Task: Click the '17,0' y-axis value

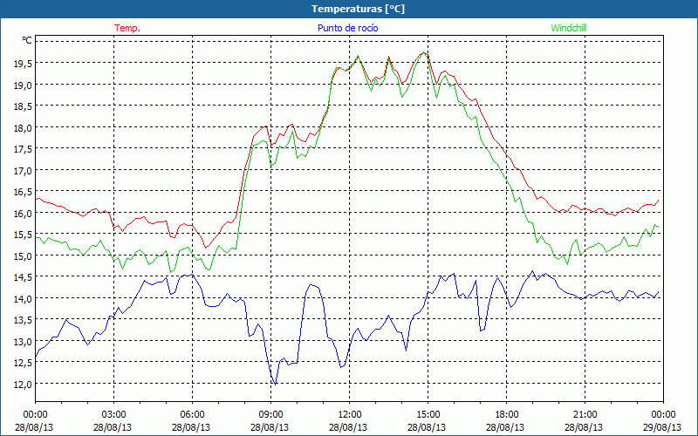Action: point(22,171)
